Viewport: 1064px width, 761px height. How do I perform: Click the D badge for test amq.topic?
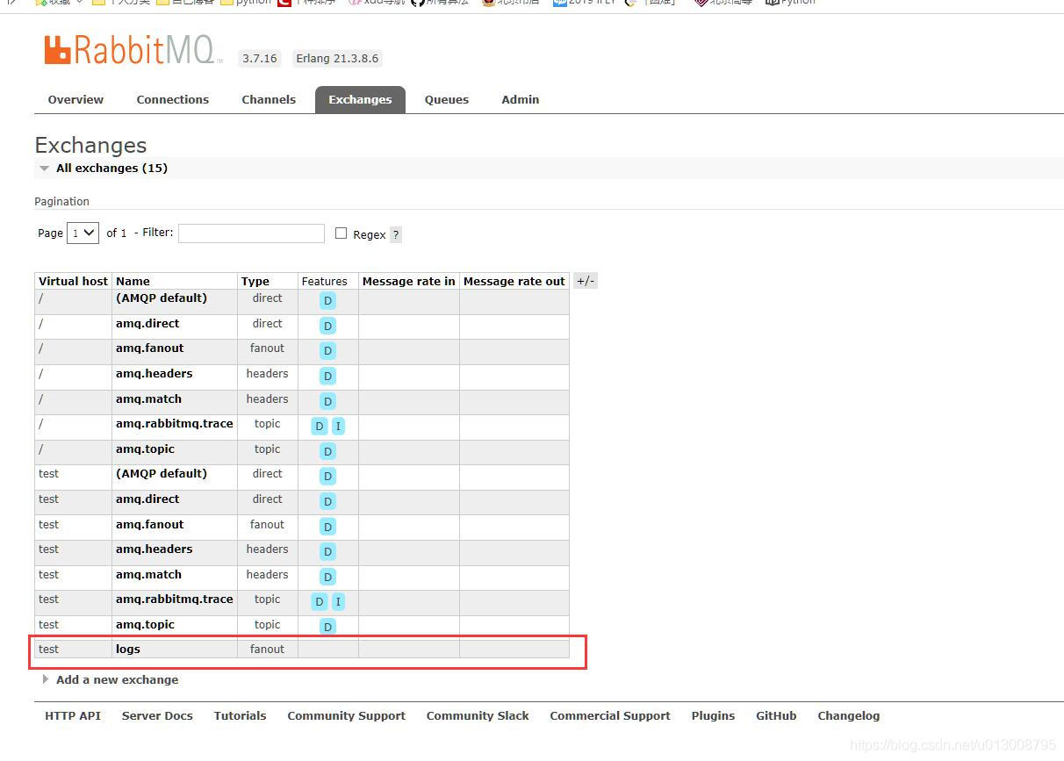(x=327, y=627)
